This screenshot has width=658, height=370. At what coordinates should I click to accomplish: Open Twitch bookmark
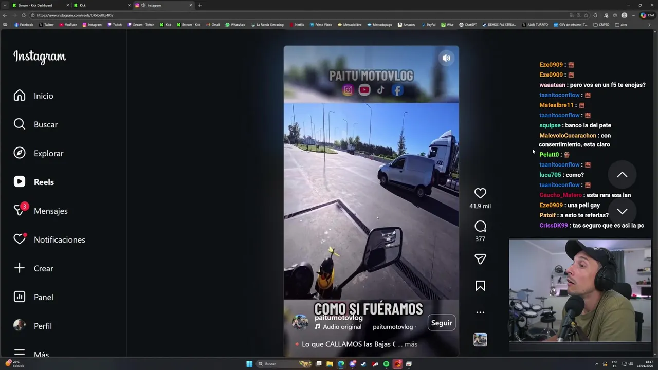tap(115, 25)
